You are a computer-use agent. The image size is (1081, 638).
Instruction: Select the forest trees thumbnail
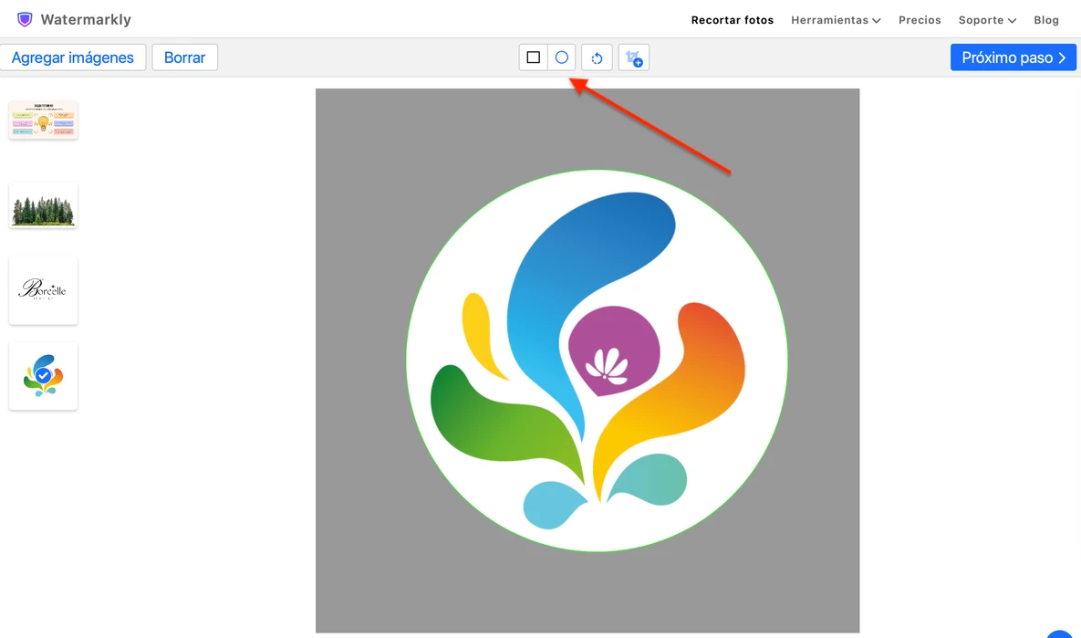(44, 205)
